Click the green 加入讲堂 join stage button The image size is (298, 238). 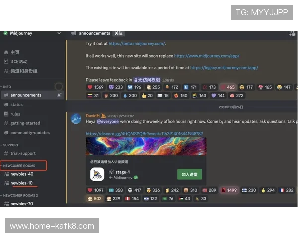click(x=189, y=174)
